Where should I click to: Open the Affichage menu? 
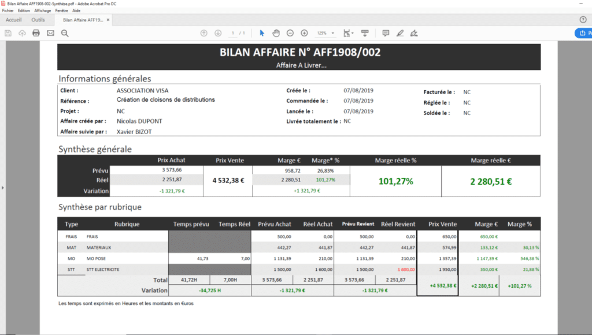point(43,10)
